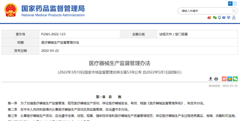Click the National Medical Products Administration English name
The height and width of the screenshot is (121, 240).
click(x=53, y=15)
